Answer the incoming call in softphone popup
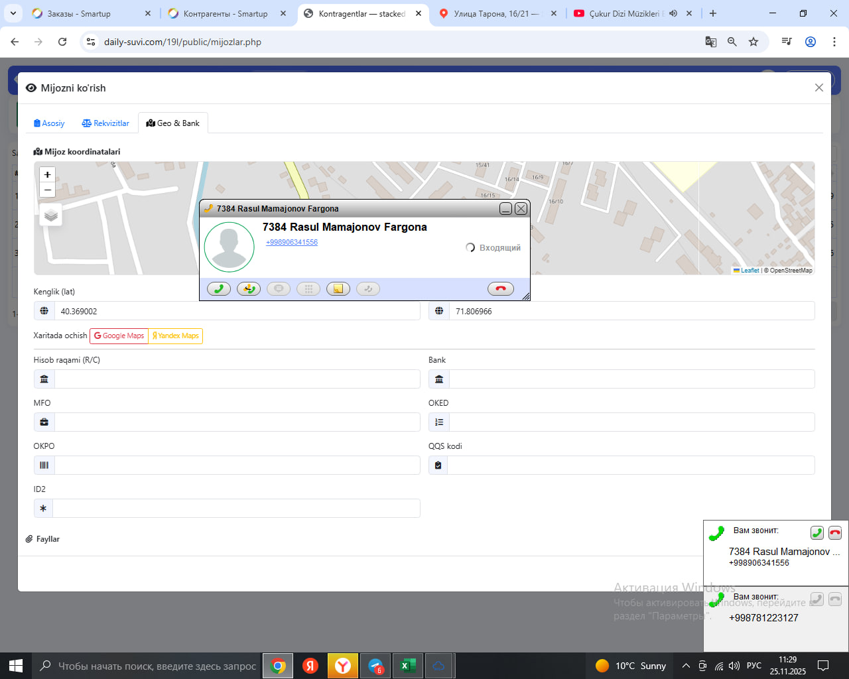This screenshot has width=849, height=679. pos(219,288)
